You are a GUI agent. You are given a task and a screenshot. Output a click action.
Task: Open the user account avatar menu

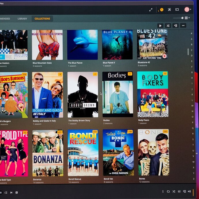pyautogui.click(x=187, y=10)
